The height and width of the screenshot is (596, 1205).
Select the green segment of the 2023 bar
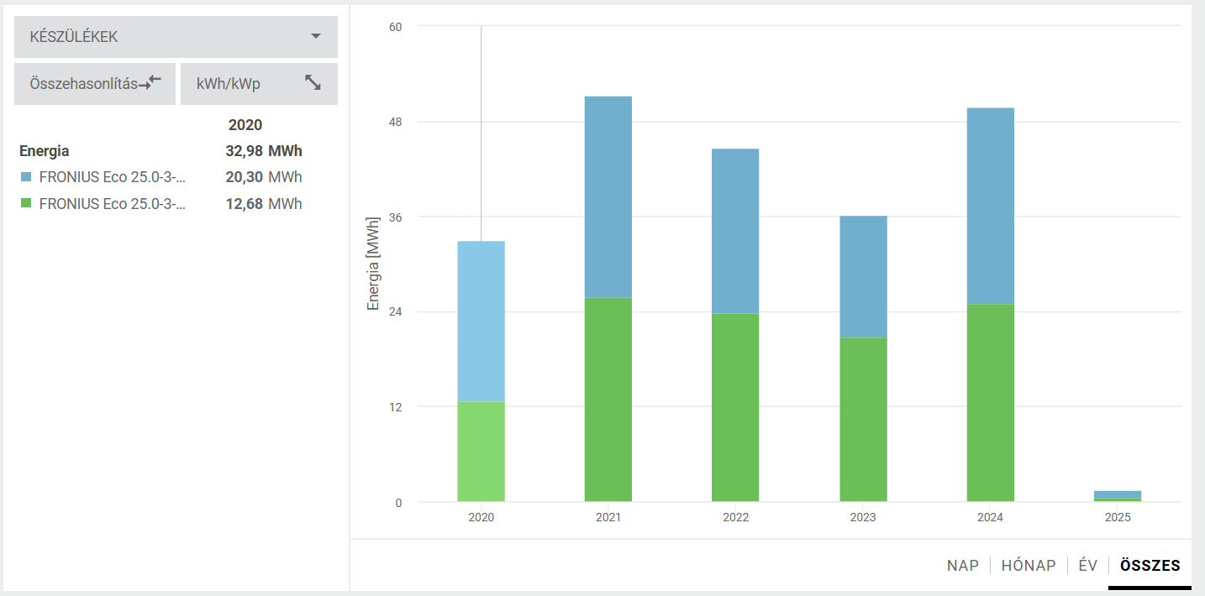tap(863, 420)
